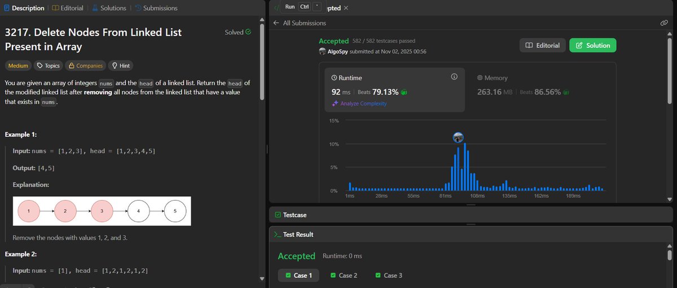Reveal the Hint
The width and height of the screenshot is (677, 288).
120,65
